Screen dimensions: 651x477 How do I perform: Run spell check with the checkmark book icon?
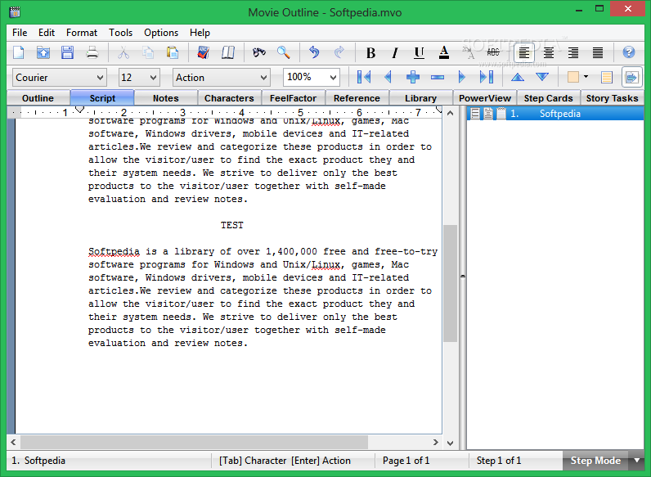point(204,52)
